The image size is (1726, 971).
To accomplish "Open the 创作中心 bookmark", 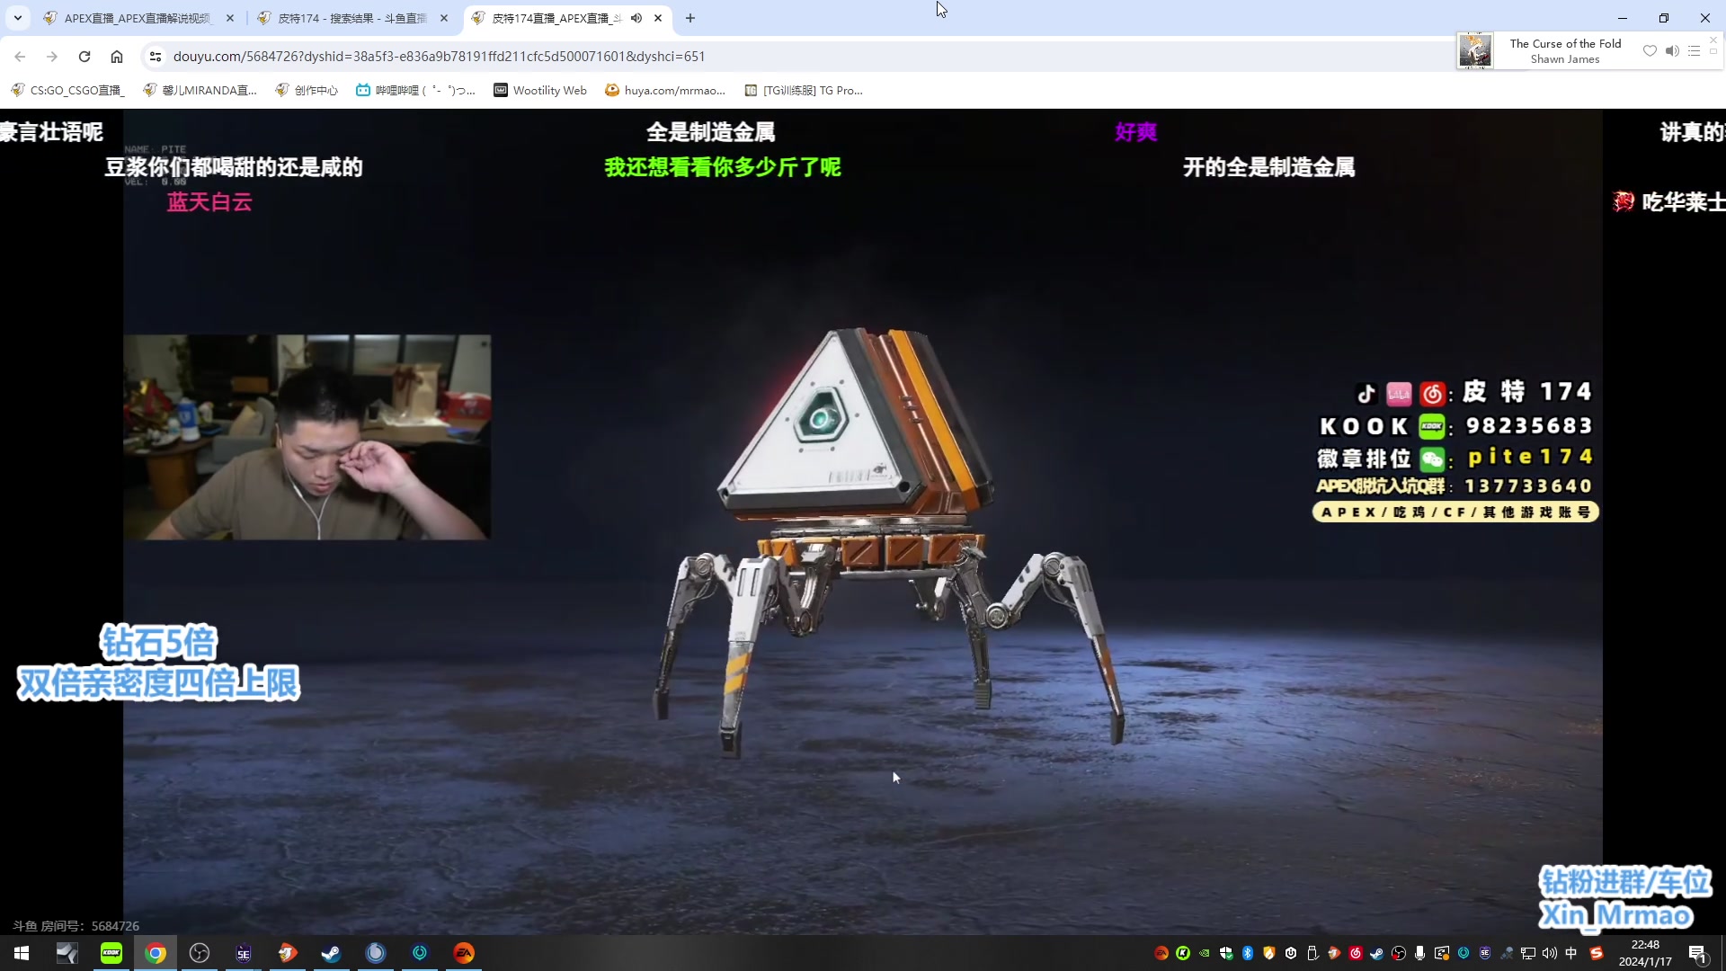I will pos(307,90).
